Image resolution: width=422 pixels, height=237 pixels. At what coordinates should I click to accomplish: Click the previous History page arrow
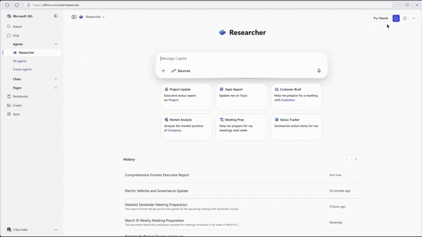[x=347, y=159]
